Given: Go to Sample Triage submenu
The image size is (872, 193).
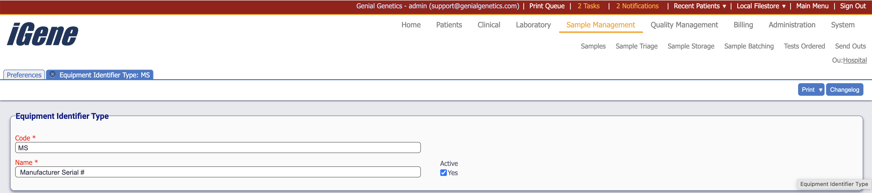Looking at the screenshot, I should (636, 46).
